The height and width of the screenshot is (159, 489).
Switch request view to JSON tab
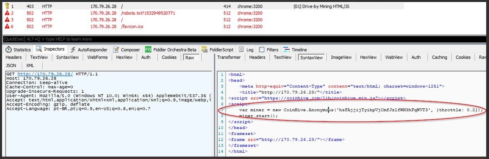[x=11, y=65]
